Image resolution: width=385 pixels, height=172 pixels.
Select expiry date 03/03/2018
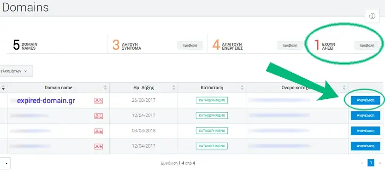(x=144, y=131)
